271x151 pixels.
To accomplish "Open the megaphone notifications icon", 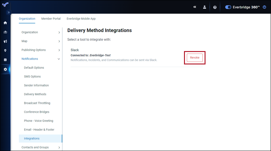I will (x=5, y=41).
